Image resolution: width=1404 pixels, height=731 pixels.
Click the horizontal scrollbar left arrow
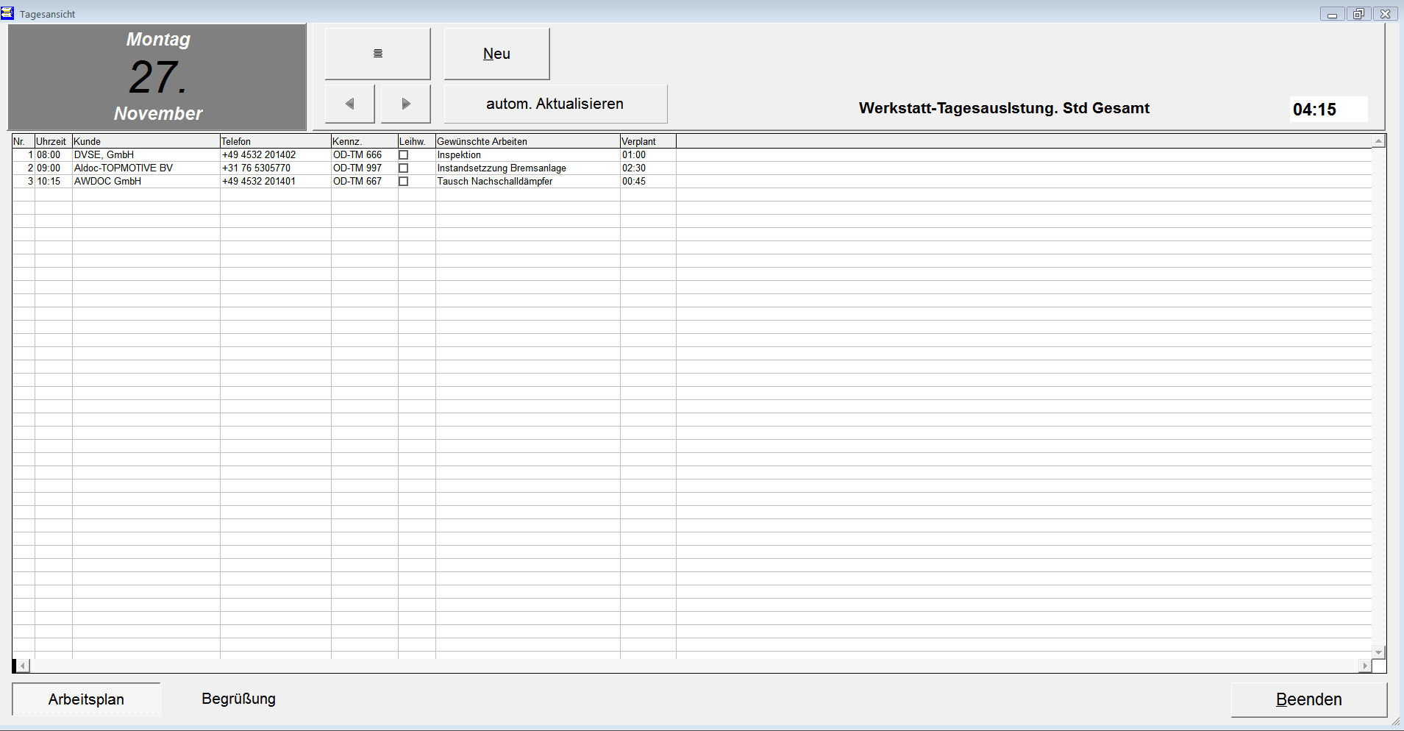[23, 666]
